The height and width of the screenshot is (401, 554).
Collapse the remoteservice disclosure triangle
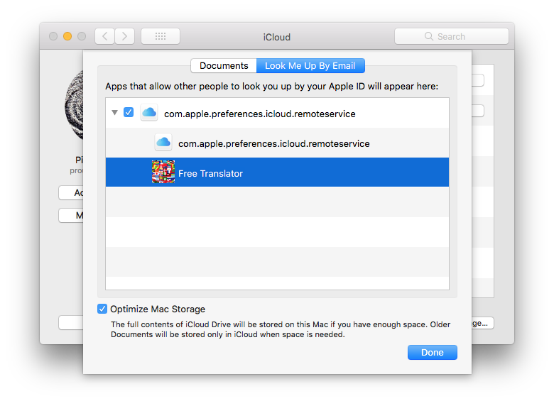(x=114, y=113)
